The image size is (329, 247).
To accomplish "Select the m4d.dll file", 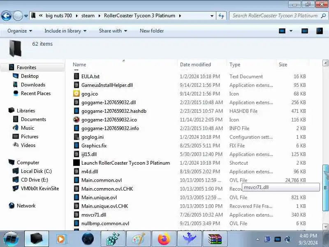I will click(x=90, y=171).
